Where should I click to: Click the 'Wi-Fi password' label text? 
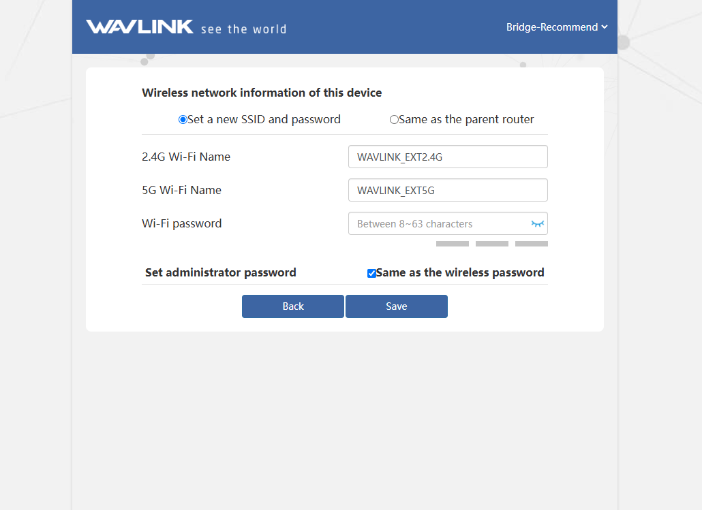point(181,223)
